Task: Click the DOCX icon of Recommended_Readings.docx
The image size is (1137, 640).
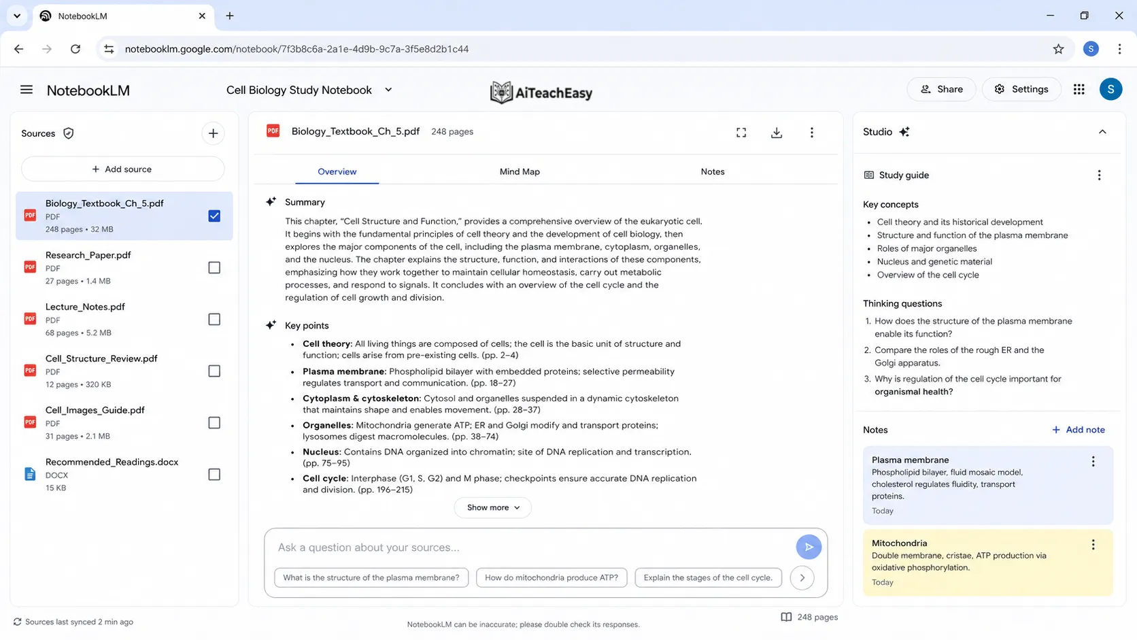Action: (30, 474)
